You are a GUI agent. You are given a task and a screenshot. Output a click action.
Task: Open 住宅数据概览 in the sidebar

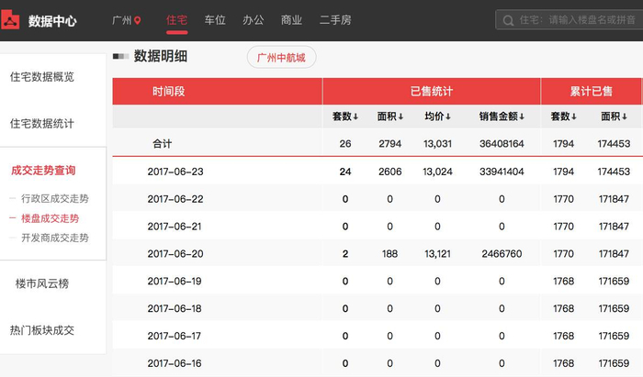click(x=42, y=76)
